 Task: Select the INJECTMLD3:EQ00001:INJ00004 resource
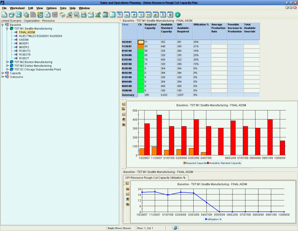tap(41, 36)
